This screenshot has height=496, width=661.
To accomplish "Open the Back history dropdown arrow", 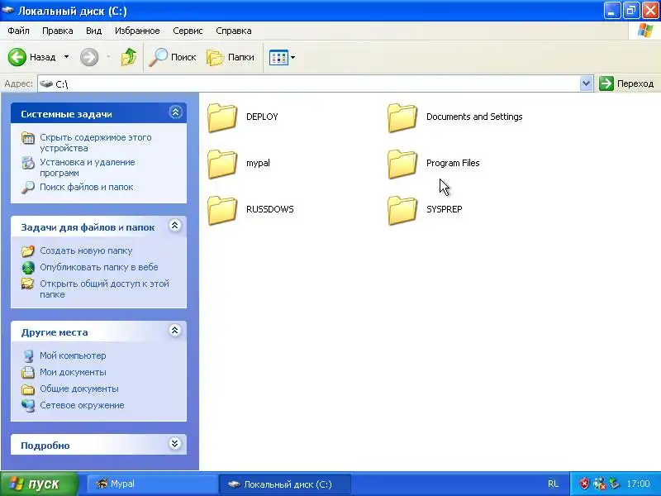I will click(x=67, y=57).
